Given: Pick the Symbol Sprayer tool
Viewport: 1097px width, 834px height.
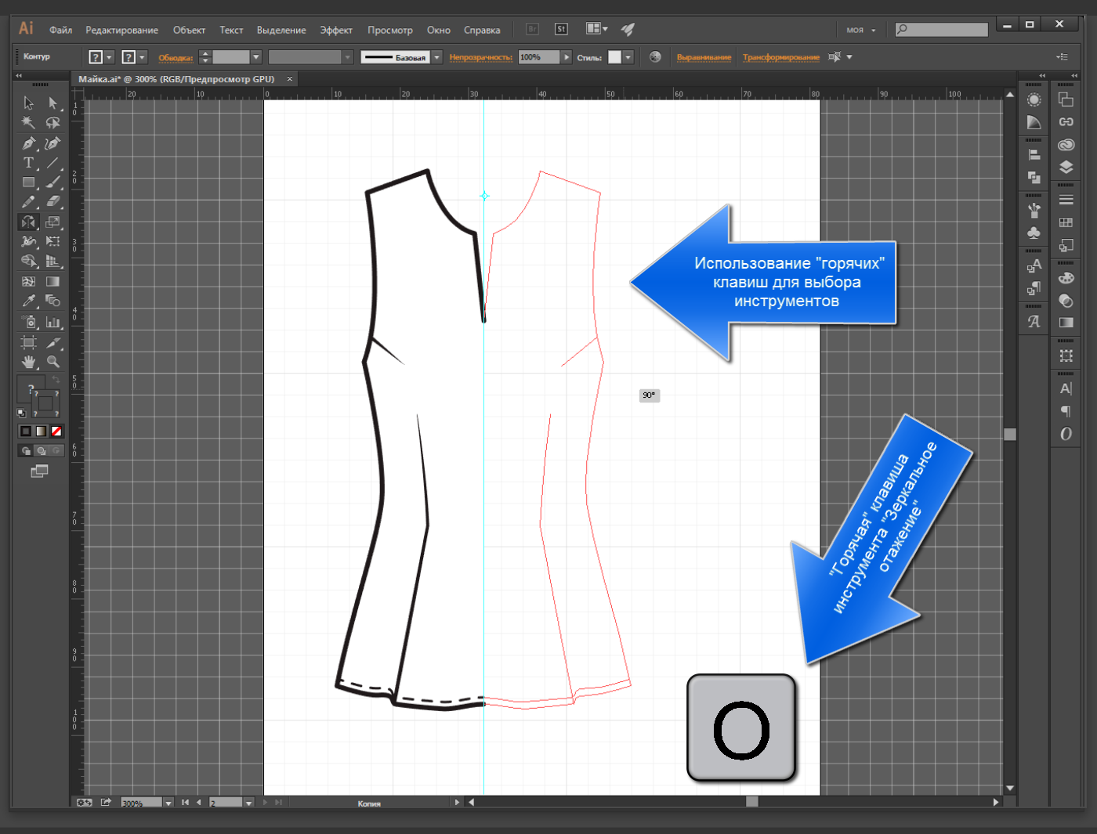Looking at the screenshot, I should (x=28, y=322).
